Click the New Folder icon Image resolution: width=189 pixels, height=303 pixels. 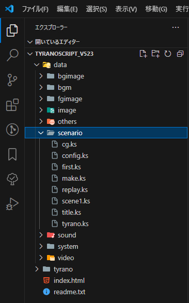pyautogui.click(x=155, y=54)
